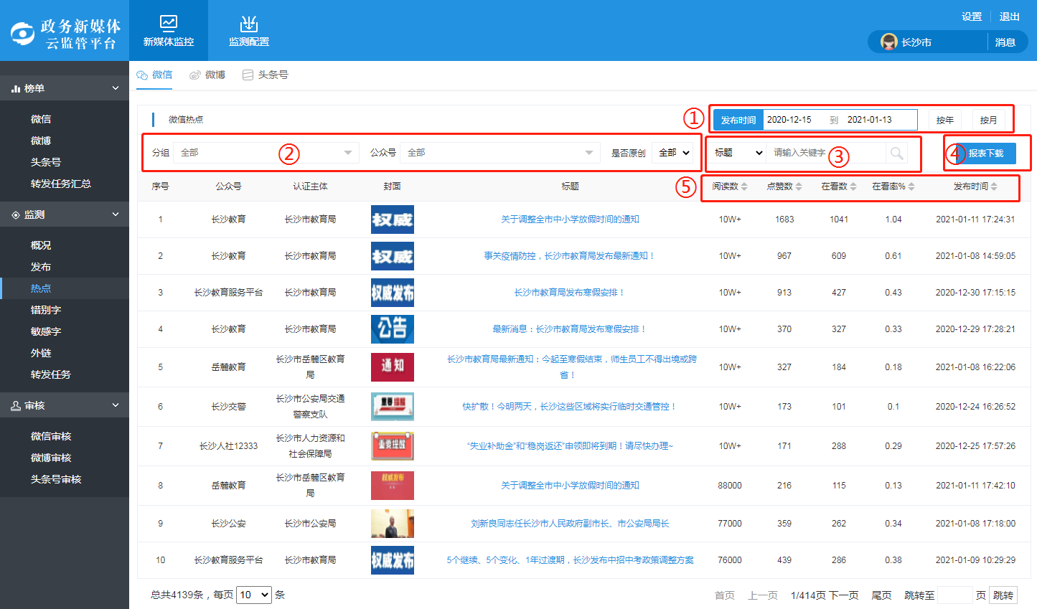The width and height of the screenshot is (1037, 609).
Task: Switch to the 微博 tab
Action: [207, 75]
